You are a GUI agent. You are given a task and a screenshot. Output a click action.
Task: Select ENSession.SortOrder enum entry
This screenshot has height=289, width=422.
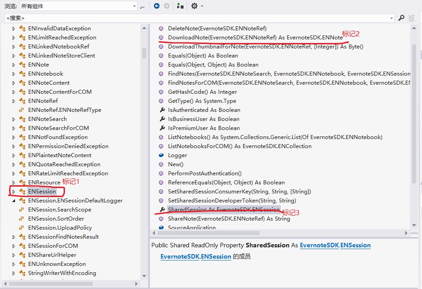click(56, 219)
